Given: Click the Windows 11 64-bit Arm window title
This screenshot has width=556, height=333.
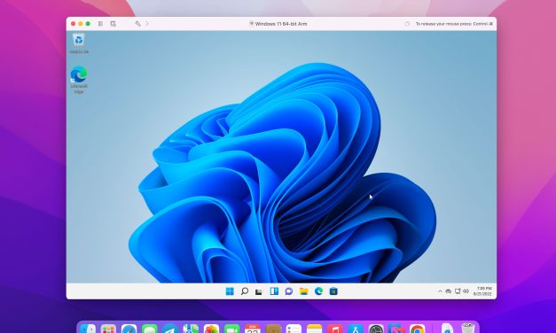Looking at the screenshot, I should pos(281,24).
